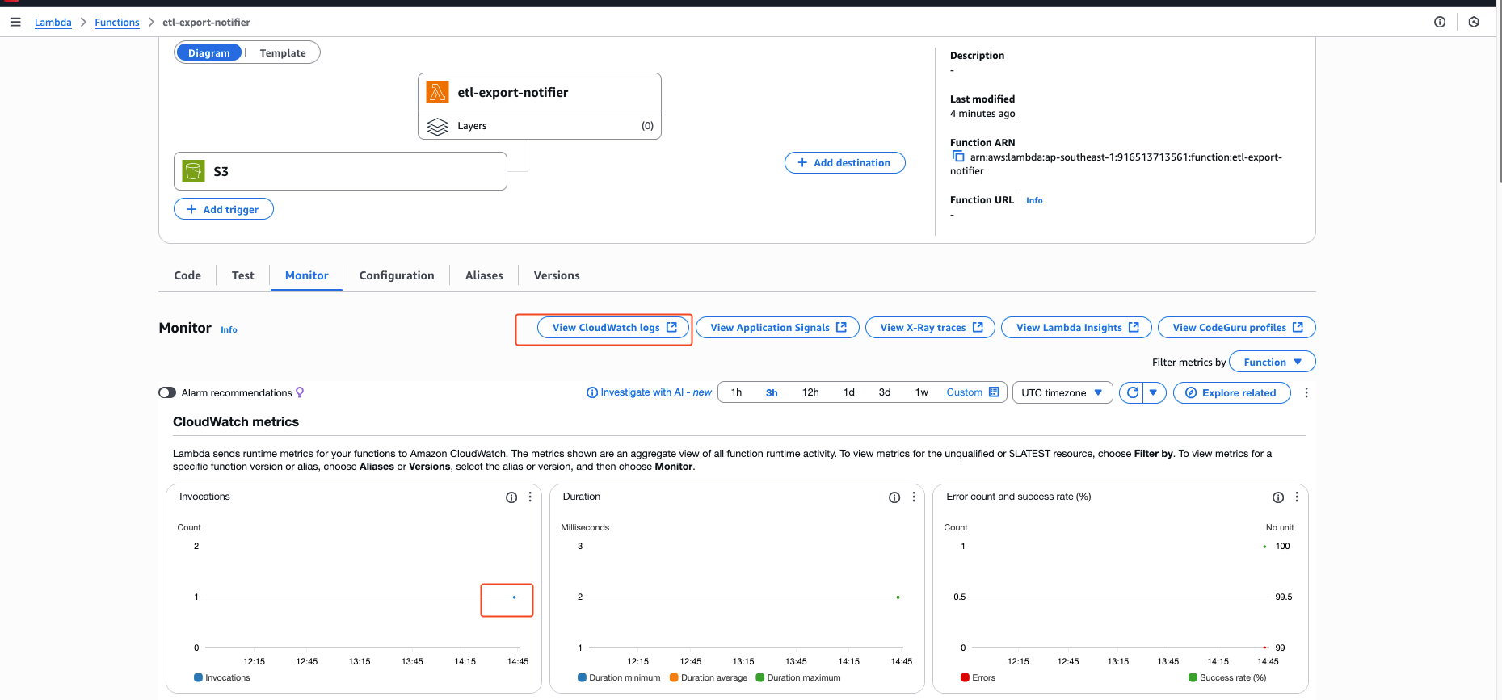Click Add trigger button
The height and width of the screenshot is (700, 1502).
point(224,209)
